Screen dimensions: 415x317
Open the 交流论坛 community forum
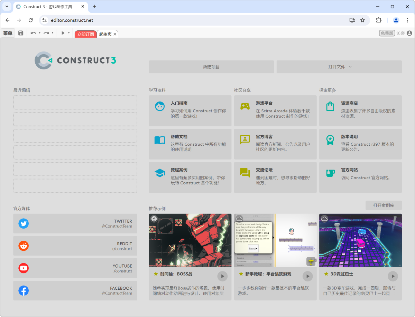pos(275,177)
